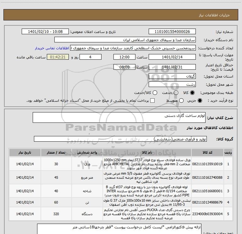This screenshot has width=242, height=234.
Task: Click the goods group field تولید و فرآوری صنعتی
Action: [120, 139]
